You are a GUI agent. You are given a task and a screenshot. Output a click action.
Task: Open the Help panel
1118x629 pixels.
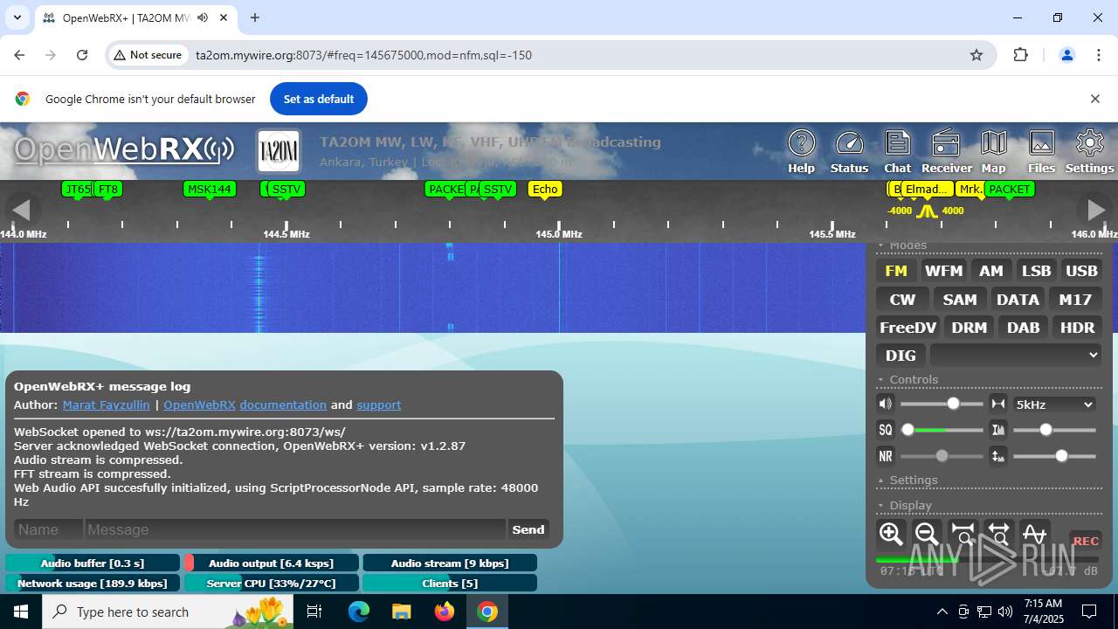coord(801,152)
